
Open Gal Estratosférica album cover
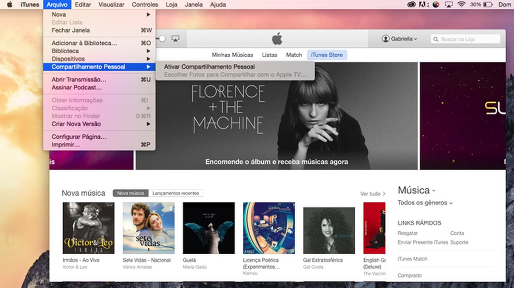329,231
